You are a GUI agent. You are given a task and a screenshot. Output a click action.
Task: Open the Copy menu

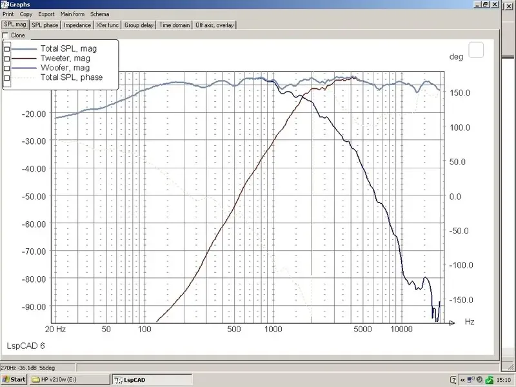coord(26,14)
